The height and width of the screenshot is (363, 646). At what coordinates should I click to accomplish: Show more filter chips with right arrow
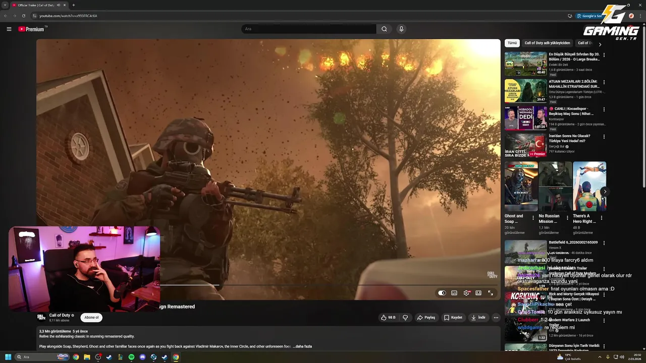click(x=600, y=44)
